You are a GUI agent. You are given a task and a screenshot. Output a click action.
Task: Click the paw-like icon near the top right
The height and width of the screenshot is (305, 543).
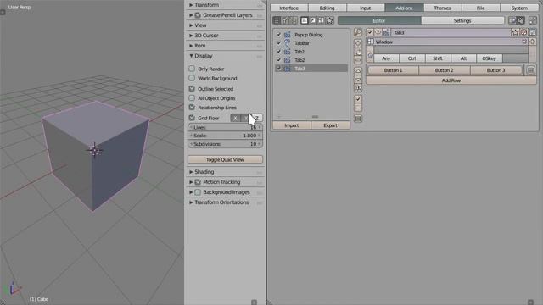pos(521,20)
